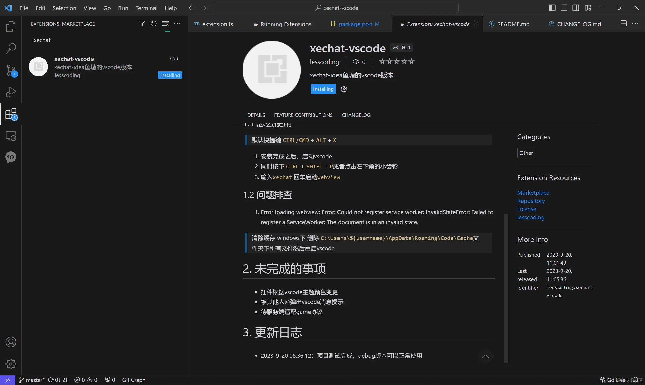
Task: Open the Run menu
Action: (x=123, y=8)
